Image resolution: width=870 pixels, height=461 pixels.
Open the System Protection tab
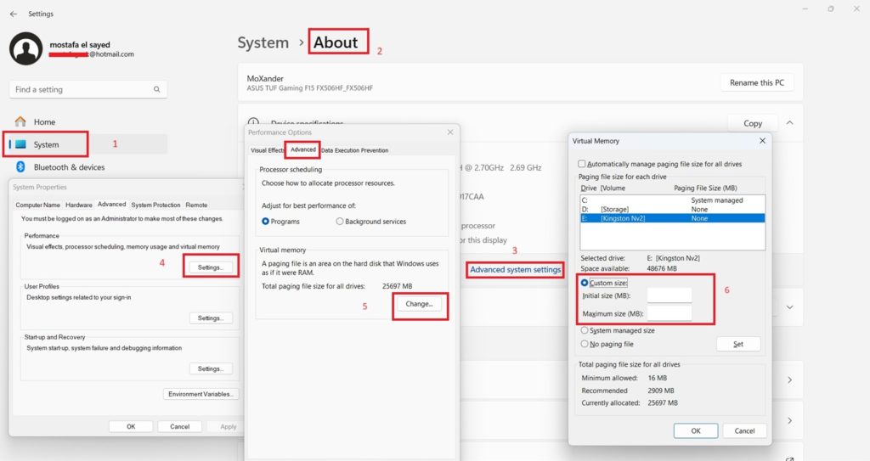[x=155, y=205]
